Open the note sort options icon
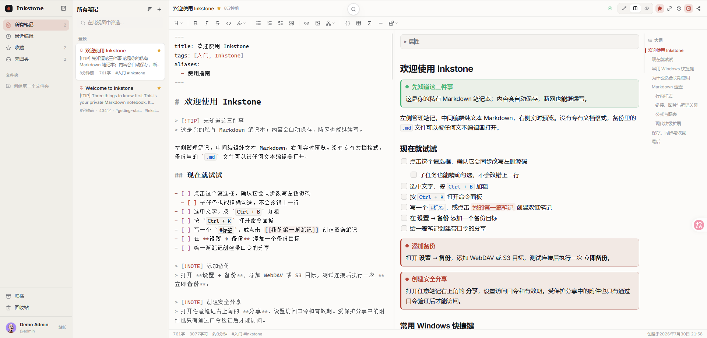The height and width of the screenshot is (338, 707). [150, 10]
